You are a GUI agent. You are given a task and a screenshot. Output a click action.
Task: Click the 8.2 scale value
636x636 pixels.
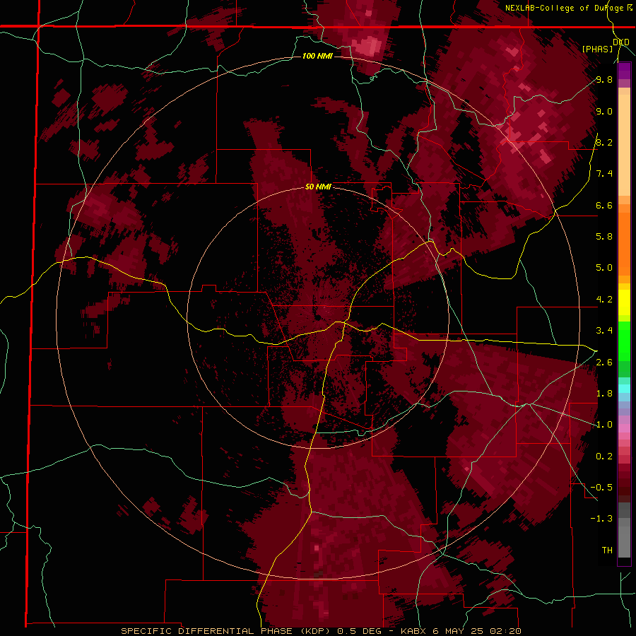click(x=604, y=142)
